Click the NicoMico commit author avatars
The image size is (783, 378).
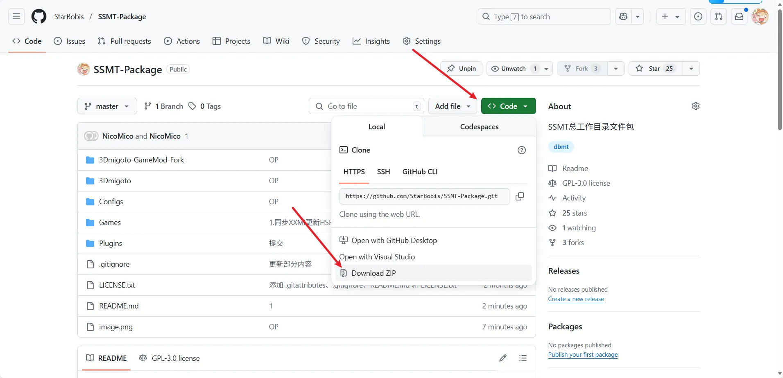tap(91, 136)
